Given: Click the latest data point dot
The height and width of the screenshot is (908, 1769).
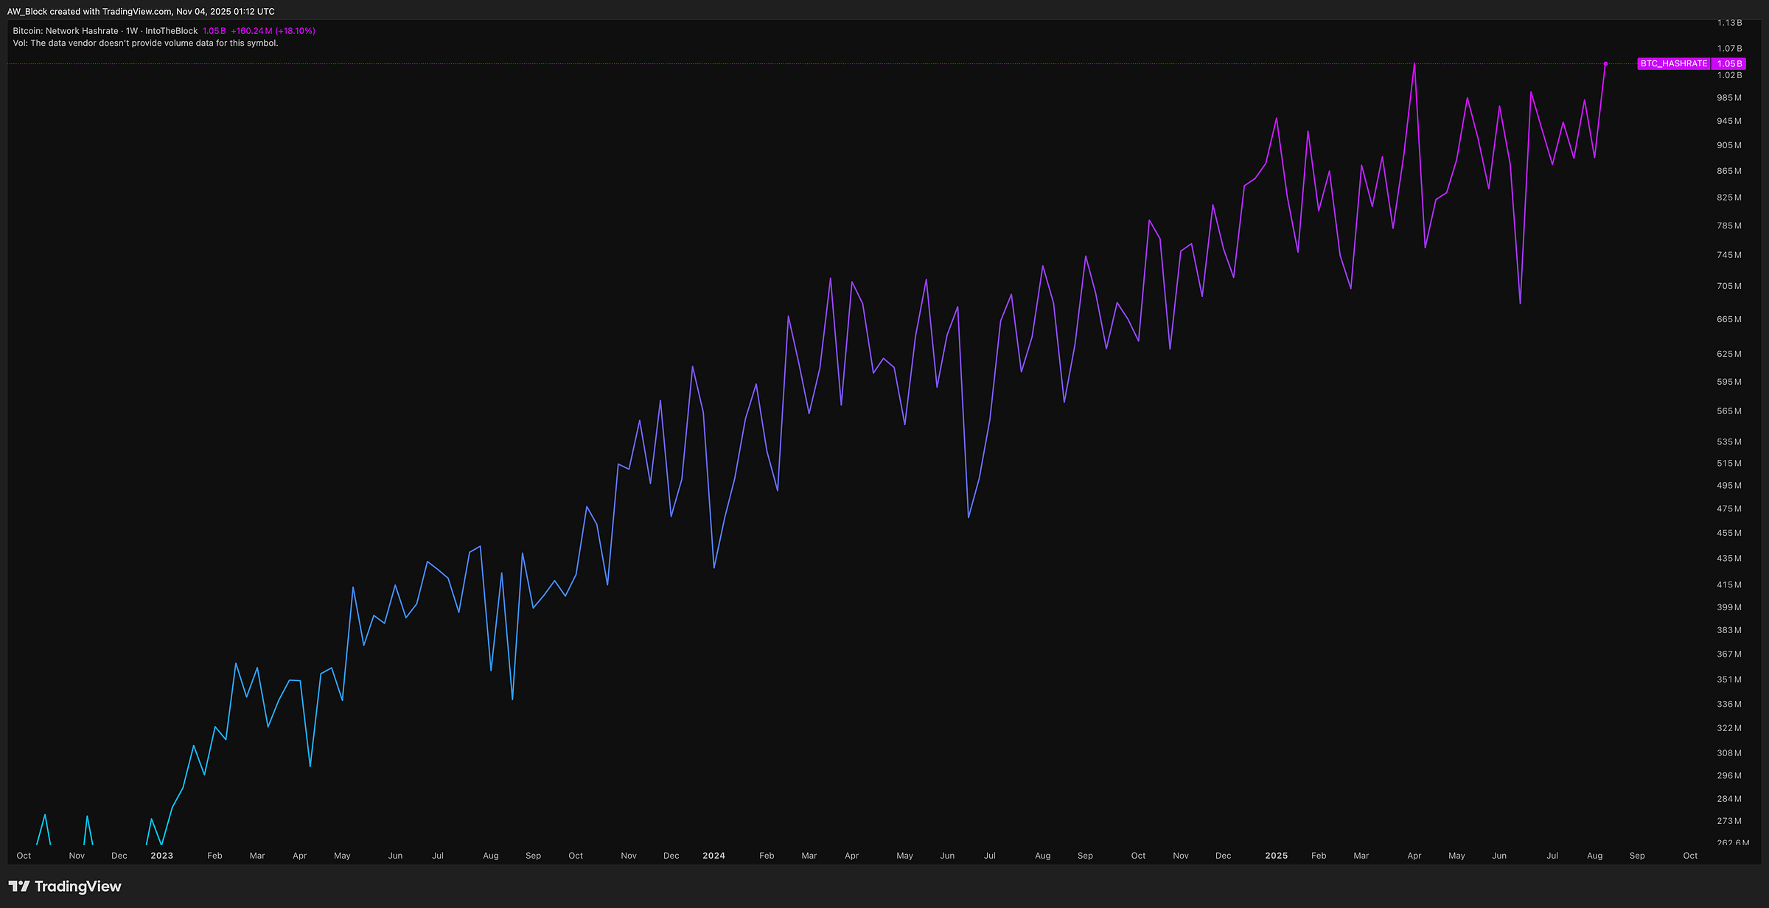Looking at the screenshot, I should (x=1605, y=64).
